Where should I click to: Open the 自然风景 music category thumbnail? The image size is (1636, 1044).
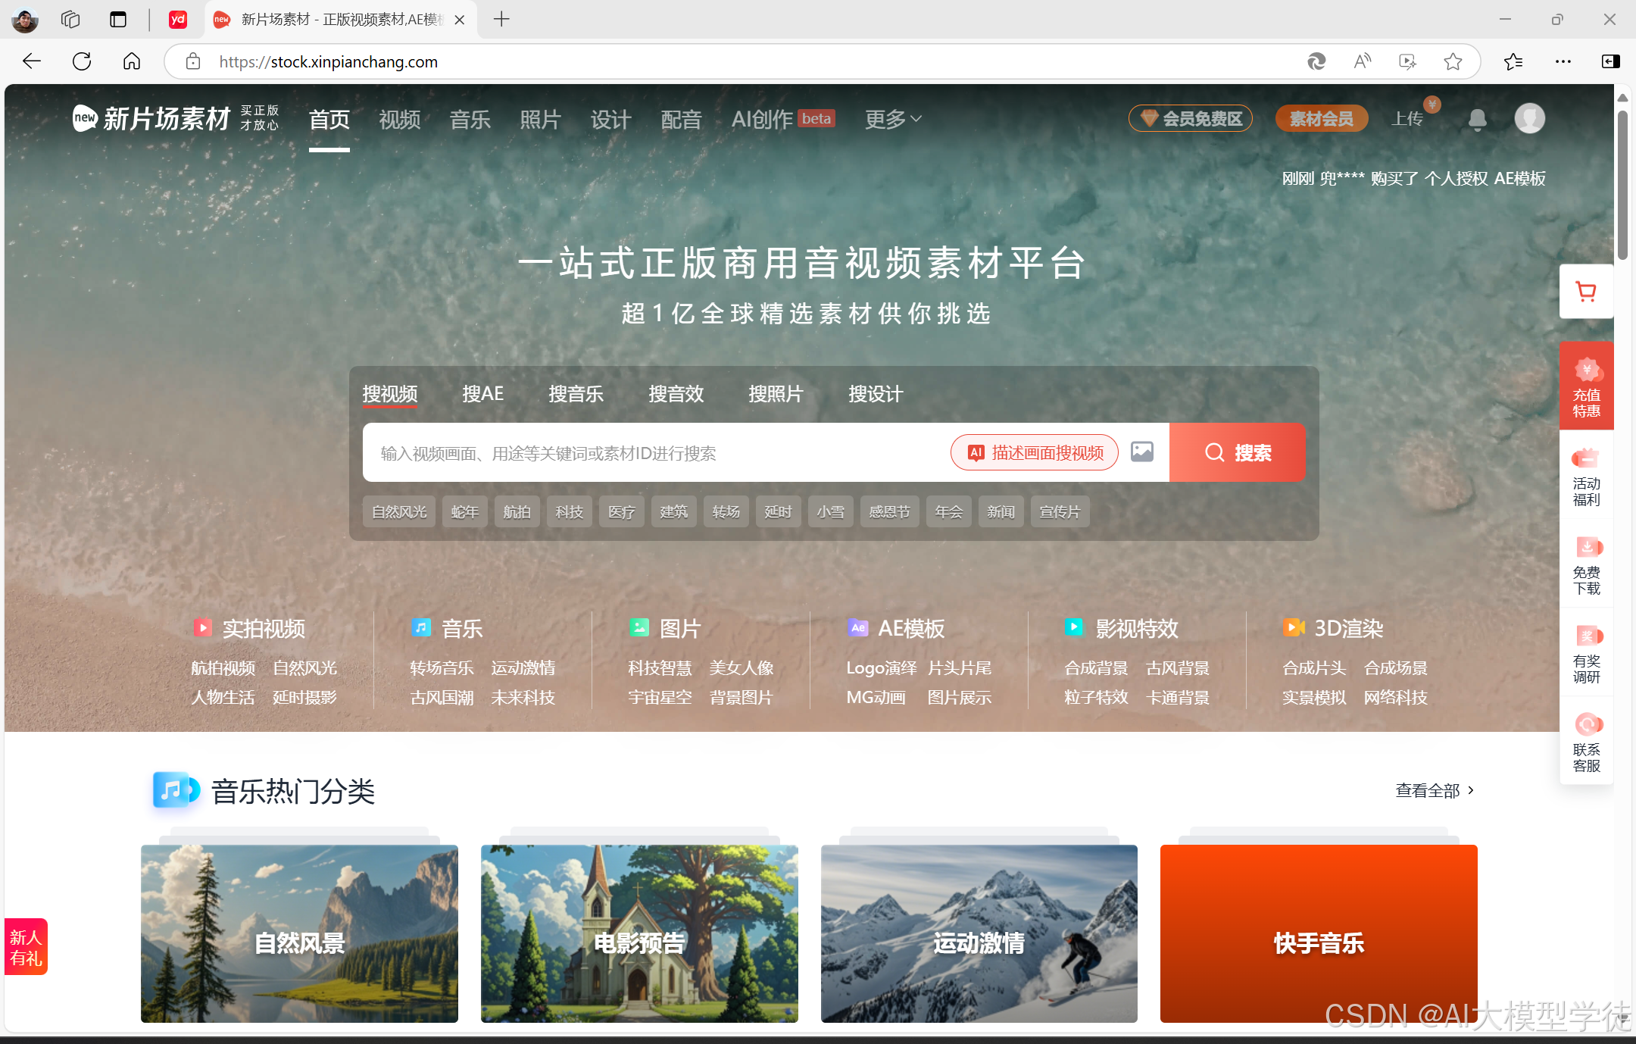point(299,933)
